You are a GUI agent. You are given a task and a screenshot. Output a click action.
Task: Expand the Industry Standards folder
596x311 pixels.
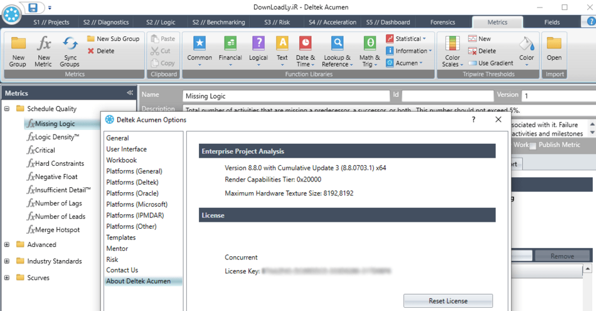7,261
